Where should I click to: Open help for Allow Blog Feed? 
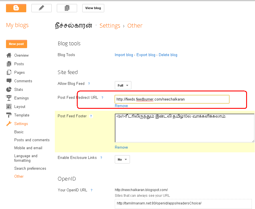pyautogui.click(x=89, y=84)
